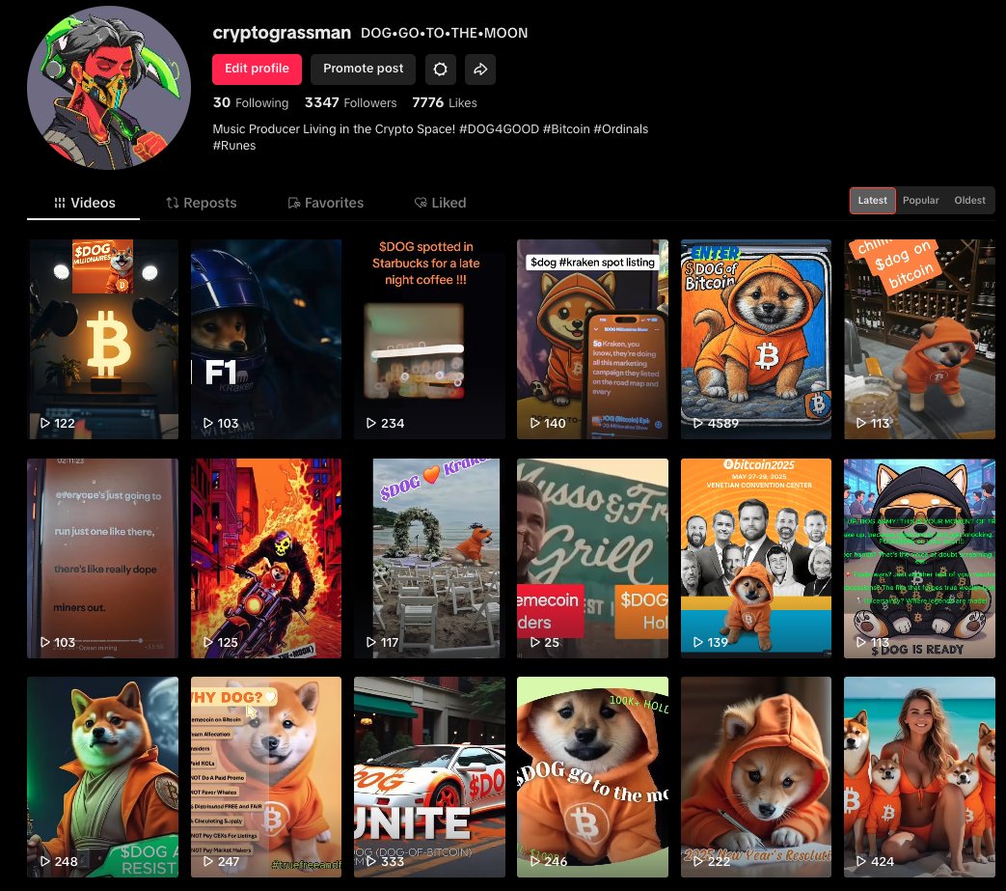This screenshot has height=891, width=1006.
Task: Open the 30 Following list
Action: pos(251,102)
